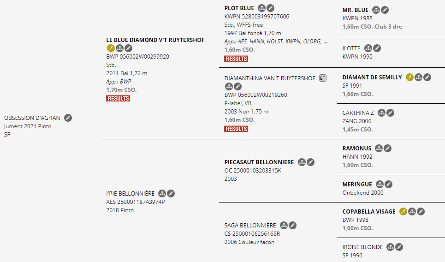Image resolution: width=445 pixels, height=262 pixels.
Task: Open the RESULTS button under Plot Blue
Action: 236,59
